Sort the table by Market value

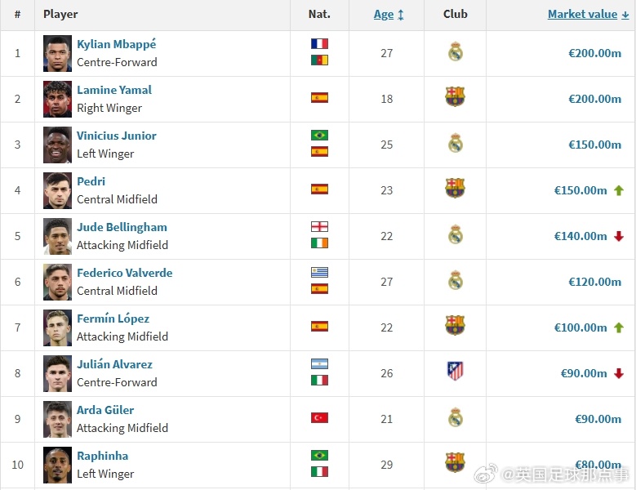582,14
